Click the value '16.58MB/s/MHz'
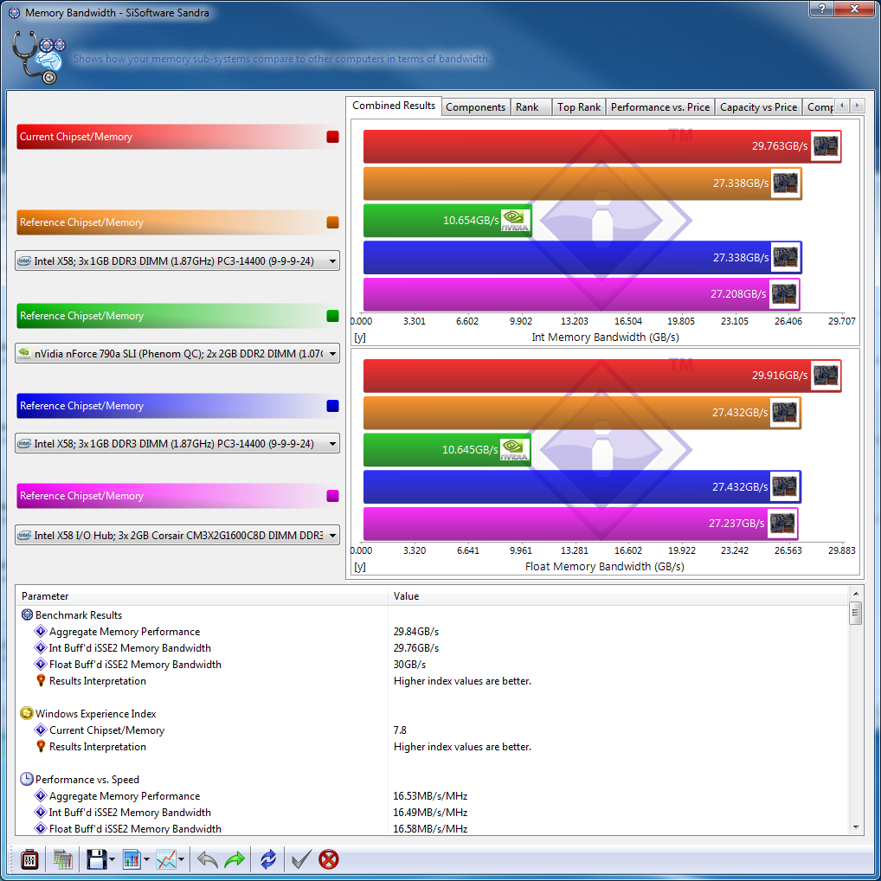The width and height of the screenshot is (881, 881). (430, 828)
